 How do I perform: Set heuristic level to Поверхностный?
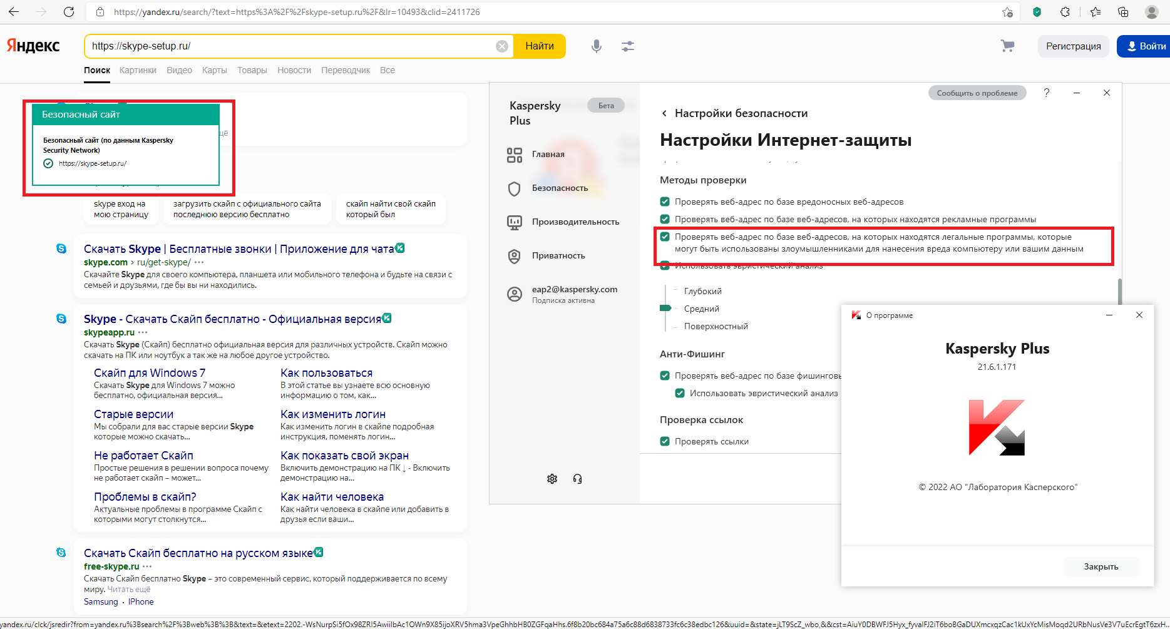coord(716,326)
